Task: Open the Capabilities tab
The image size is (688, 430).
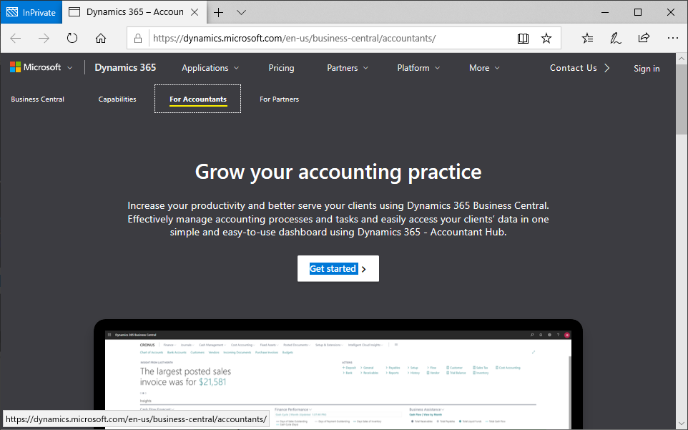Action: click(117, 99)
